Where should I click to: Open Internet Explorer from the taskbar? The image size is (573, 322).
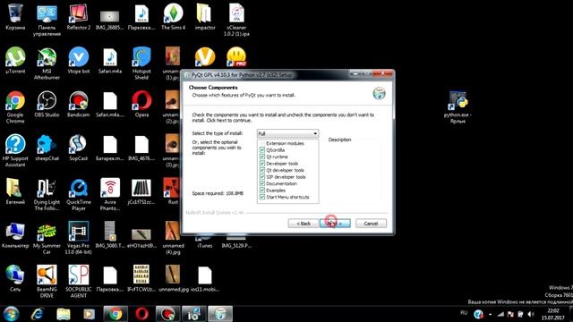[x=38, y=314]
